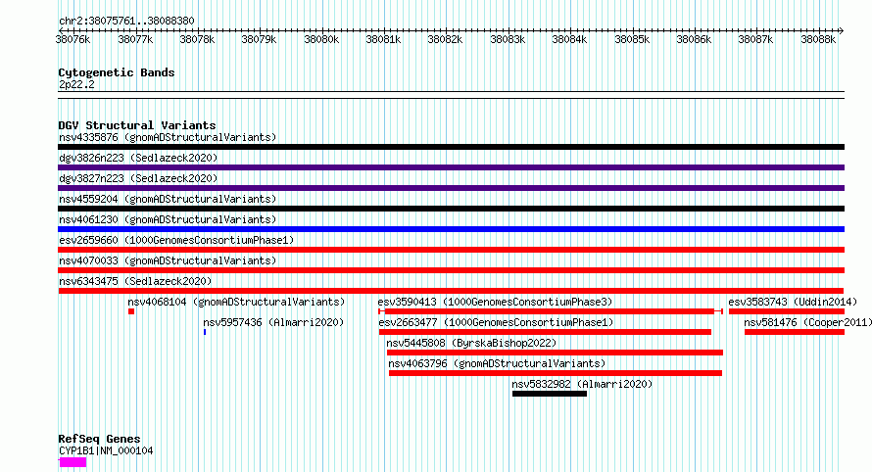Open the nsv4063796 (gnomADStructuralVariants) label
Viewport: 872px width, 472px height.
tap(497, 363)
